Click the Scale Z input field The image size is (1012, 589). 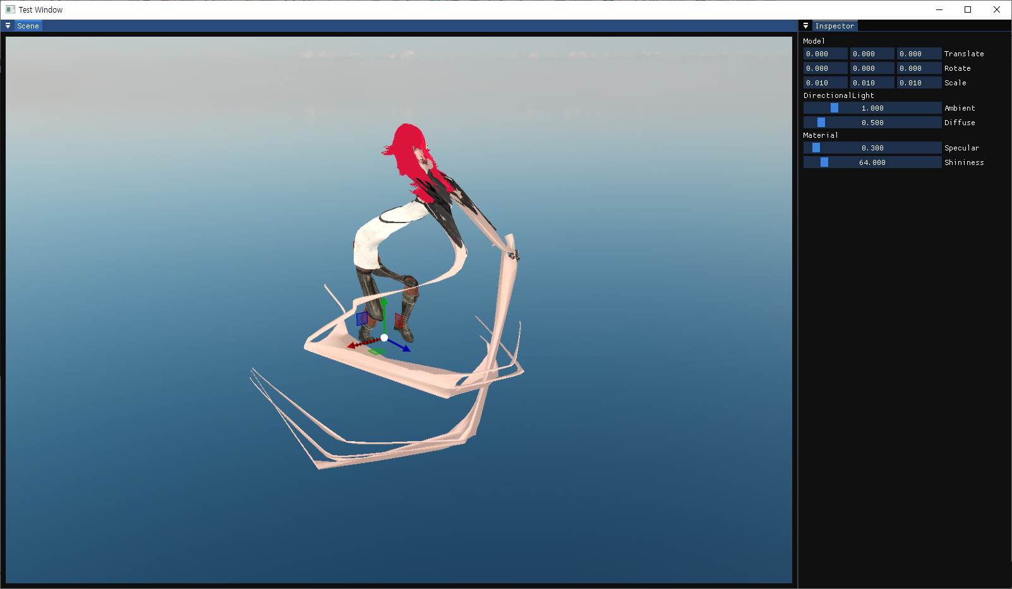(x=919, y=83)
